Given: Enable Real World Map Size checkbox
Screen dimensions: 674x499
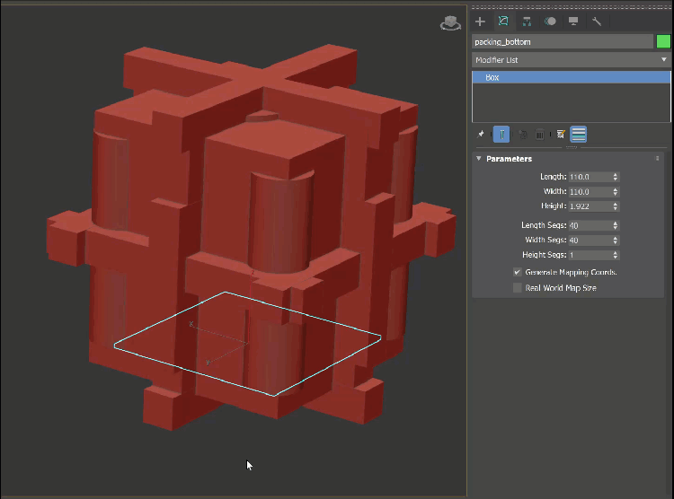Looking at the screenshot, I should [x=518, y=288].
